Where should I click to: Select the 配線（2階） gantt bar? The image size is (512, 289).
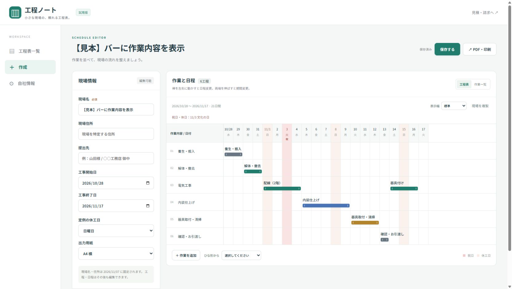pyautogui.click(x=282, y=189)
